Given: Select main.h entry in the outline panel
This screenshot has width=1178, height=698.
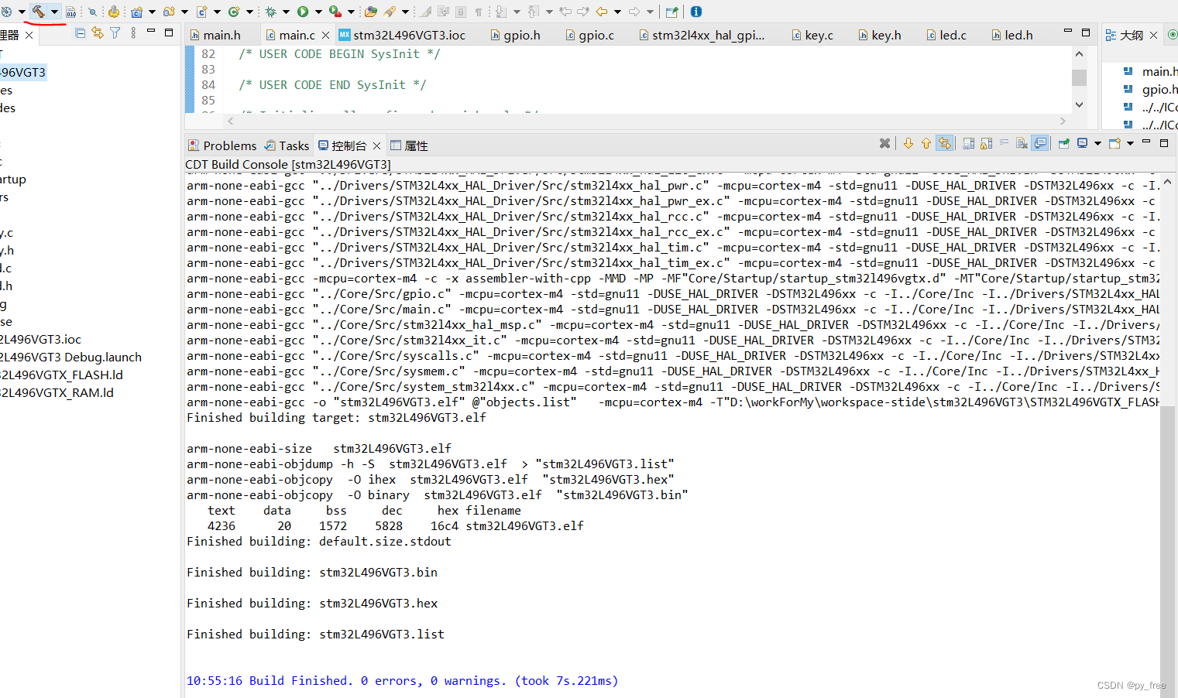Looking at the screenshot, I should tap(1159, 71).
